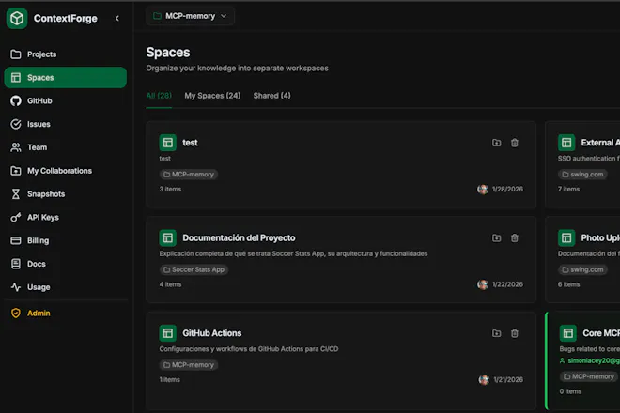Move GitHub Actions space to a project
This screenshot has height=413, width=620.
pos(497,333)
